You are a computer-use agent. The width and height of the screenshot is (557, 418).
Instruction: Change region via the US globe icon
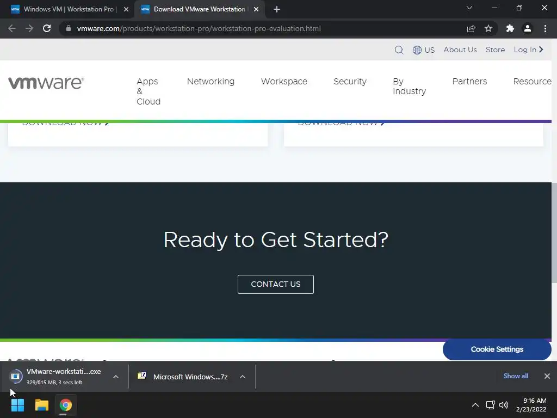[423, 50]
